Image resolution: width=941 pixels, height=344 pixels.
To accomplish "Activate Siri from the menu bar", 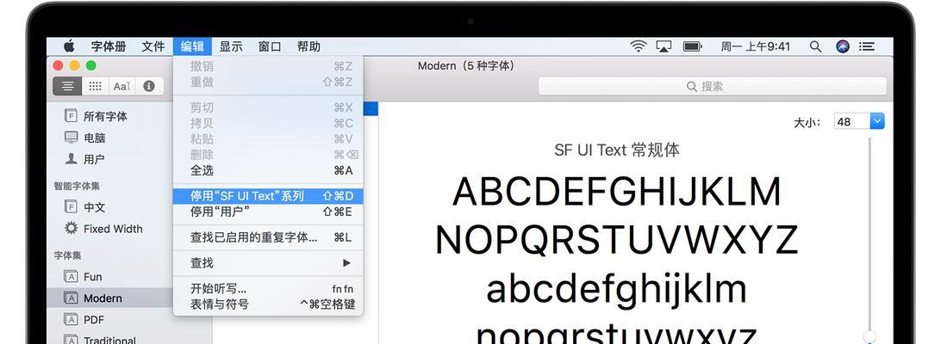I will tap(843, 46).
